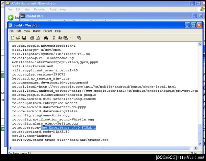Viewport: 206px width, 161px height.
Task: Click highlighted text New Experience v7.0 FINAL 2
Action: coord(68,127)
